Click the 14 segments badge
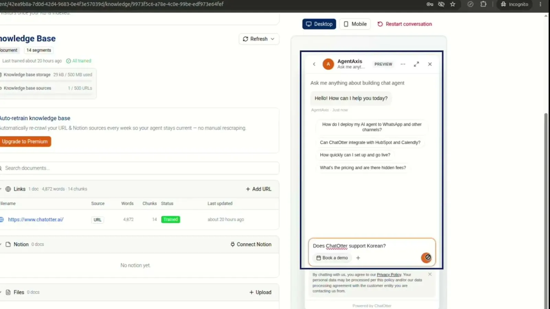 click(39, 50)
